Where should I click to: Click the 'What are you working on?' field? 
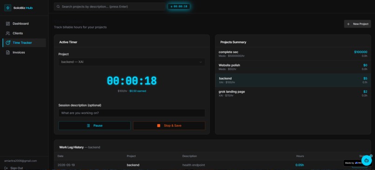132,113
